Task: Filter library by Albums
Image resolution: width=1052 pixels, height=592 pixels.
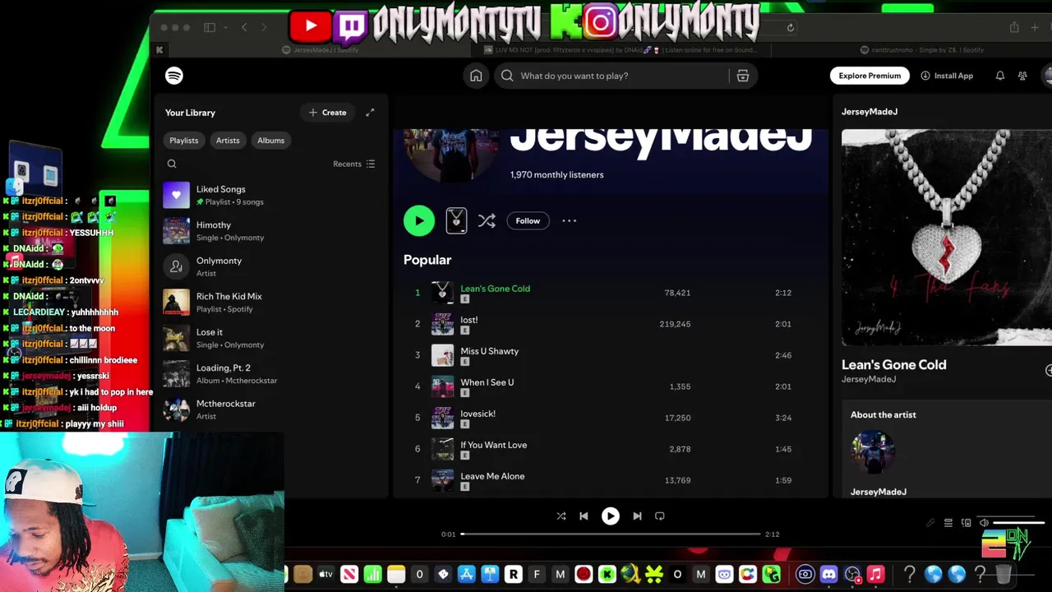Action: tap(270, 141)
